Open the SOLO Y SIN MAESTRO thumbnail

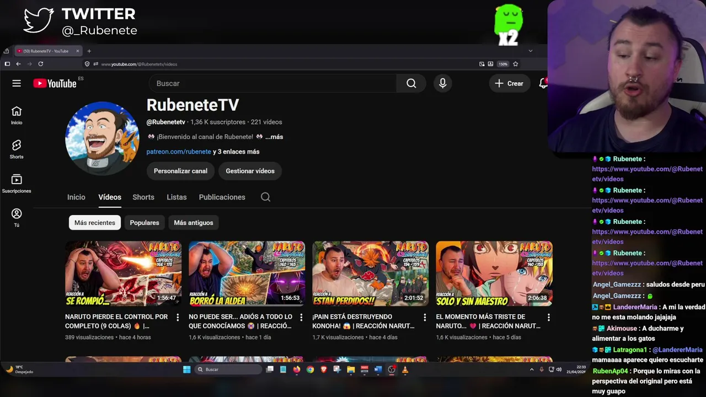pos(494,273)
